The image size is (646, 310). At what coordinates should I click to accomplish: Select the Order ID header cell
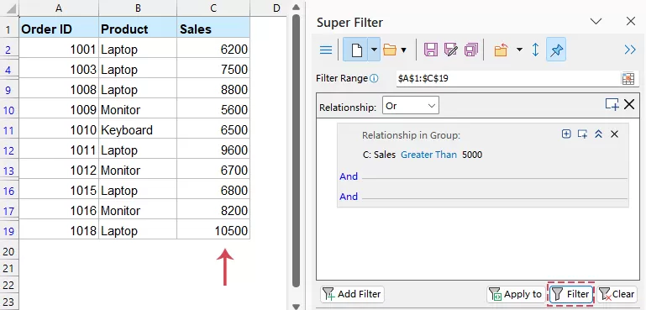(59, 28)
